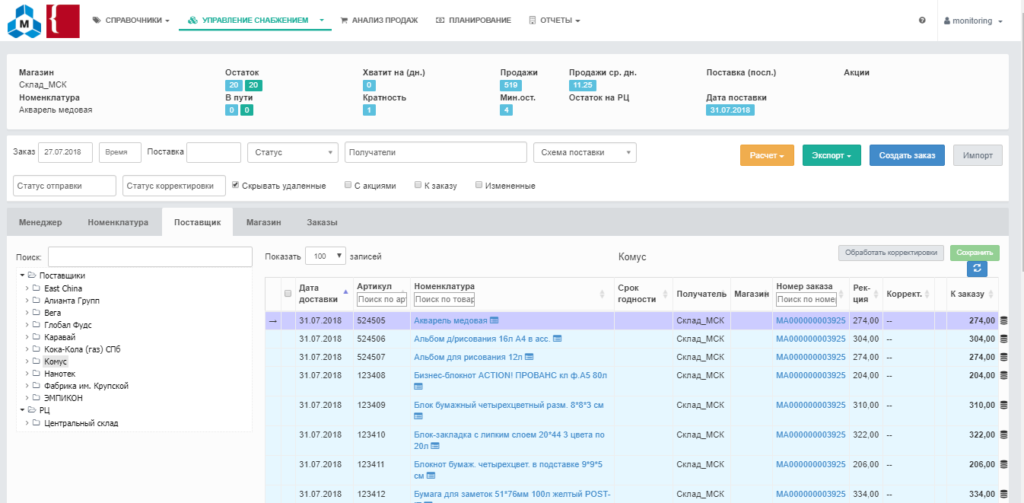
Task: Click the Создать заказ button
Action: point(907,155)
